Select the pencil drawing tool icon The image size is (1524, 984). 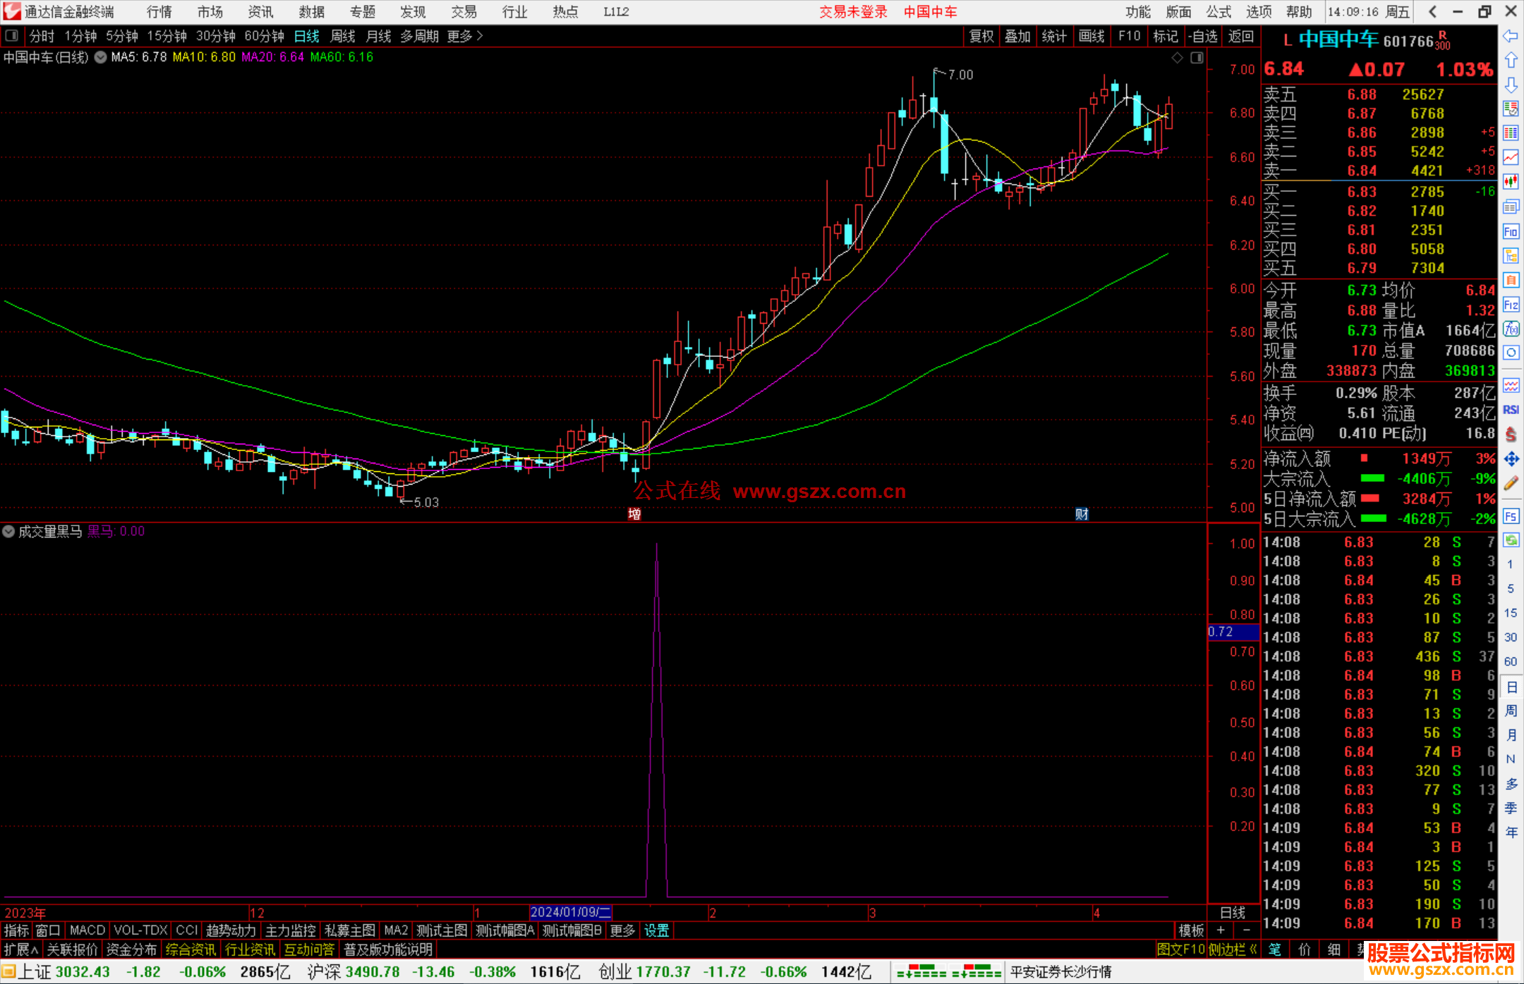coord(1511,483)
